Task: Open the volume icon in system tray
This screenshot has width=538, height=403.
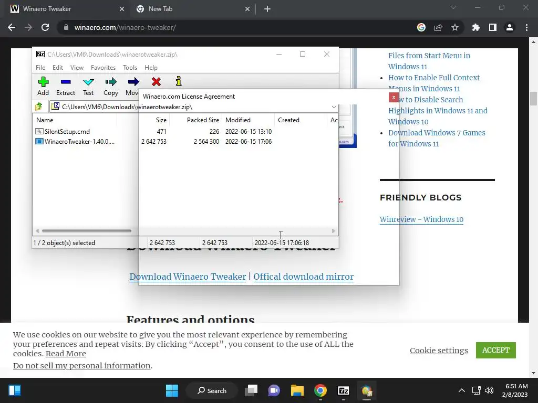Action: [x=489, y=390]
